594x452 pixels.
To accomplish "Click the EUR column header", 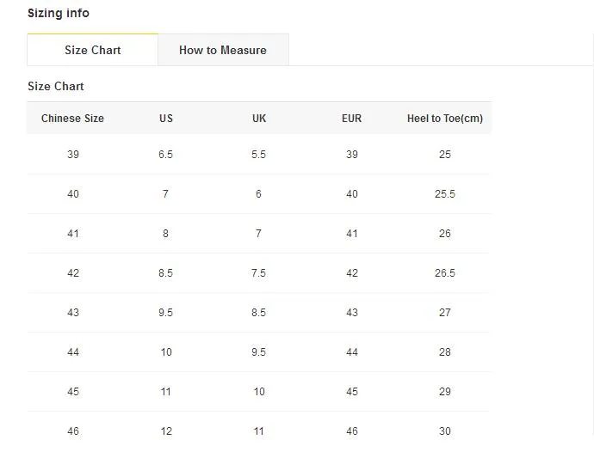I will (351, 119).
